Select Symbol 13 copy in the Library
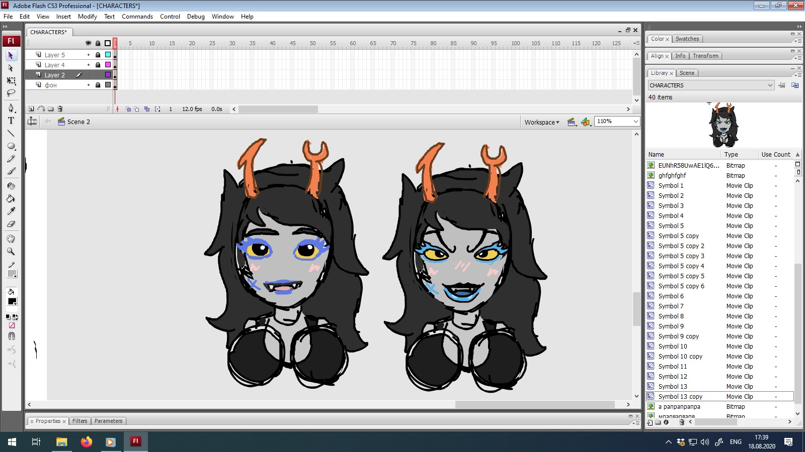Image resolution: width=805 pixels, height=452 pixels. tap(720, 397)
